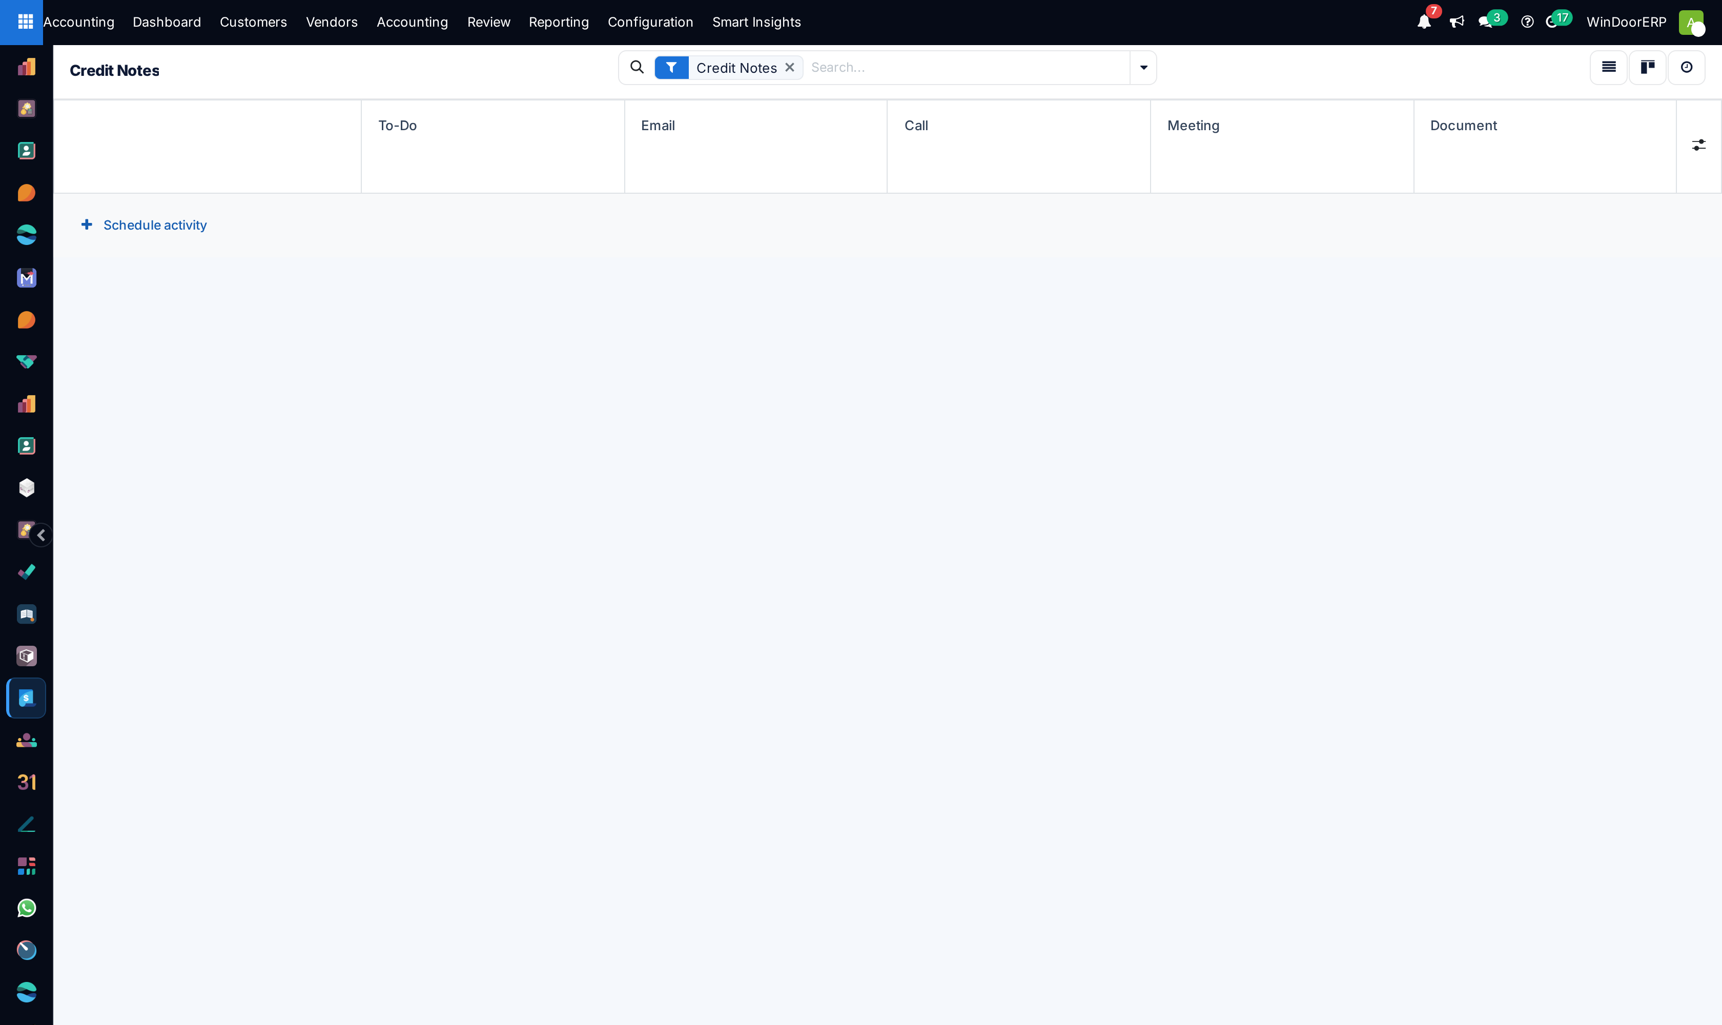Open the pencil sign app in sidebar
Viewport: 1722px width, 1025px height.
coord(26,824)
